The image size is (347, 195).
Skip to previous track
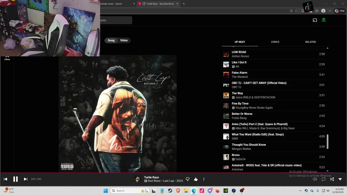pos(5,179)
